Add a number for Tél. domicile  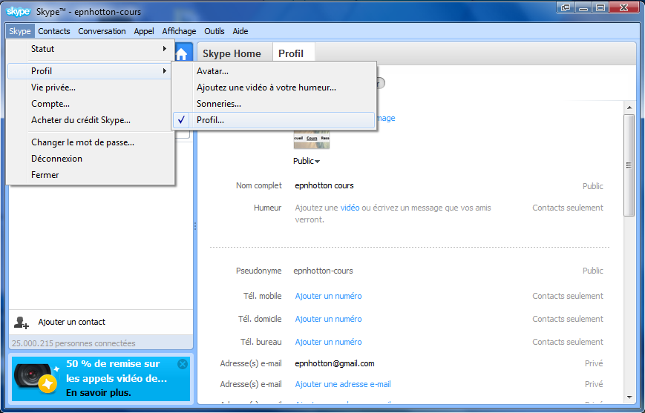pyautogui.click(x=328, y=320)
